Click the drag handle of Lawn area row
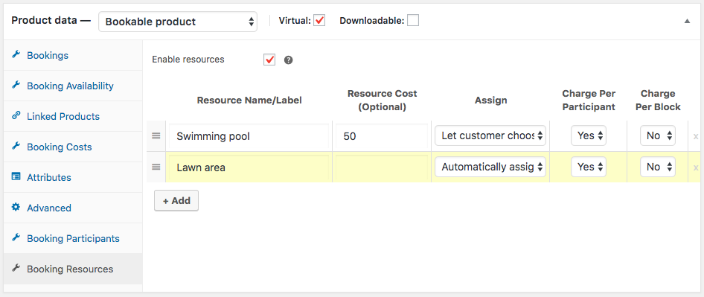704x297 pixels. click(x=156, y=167)
